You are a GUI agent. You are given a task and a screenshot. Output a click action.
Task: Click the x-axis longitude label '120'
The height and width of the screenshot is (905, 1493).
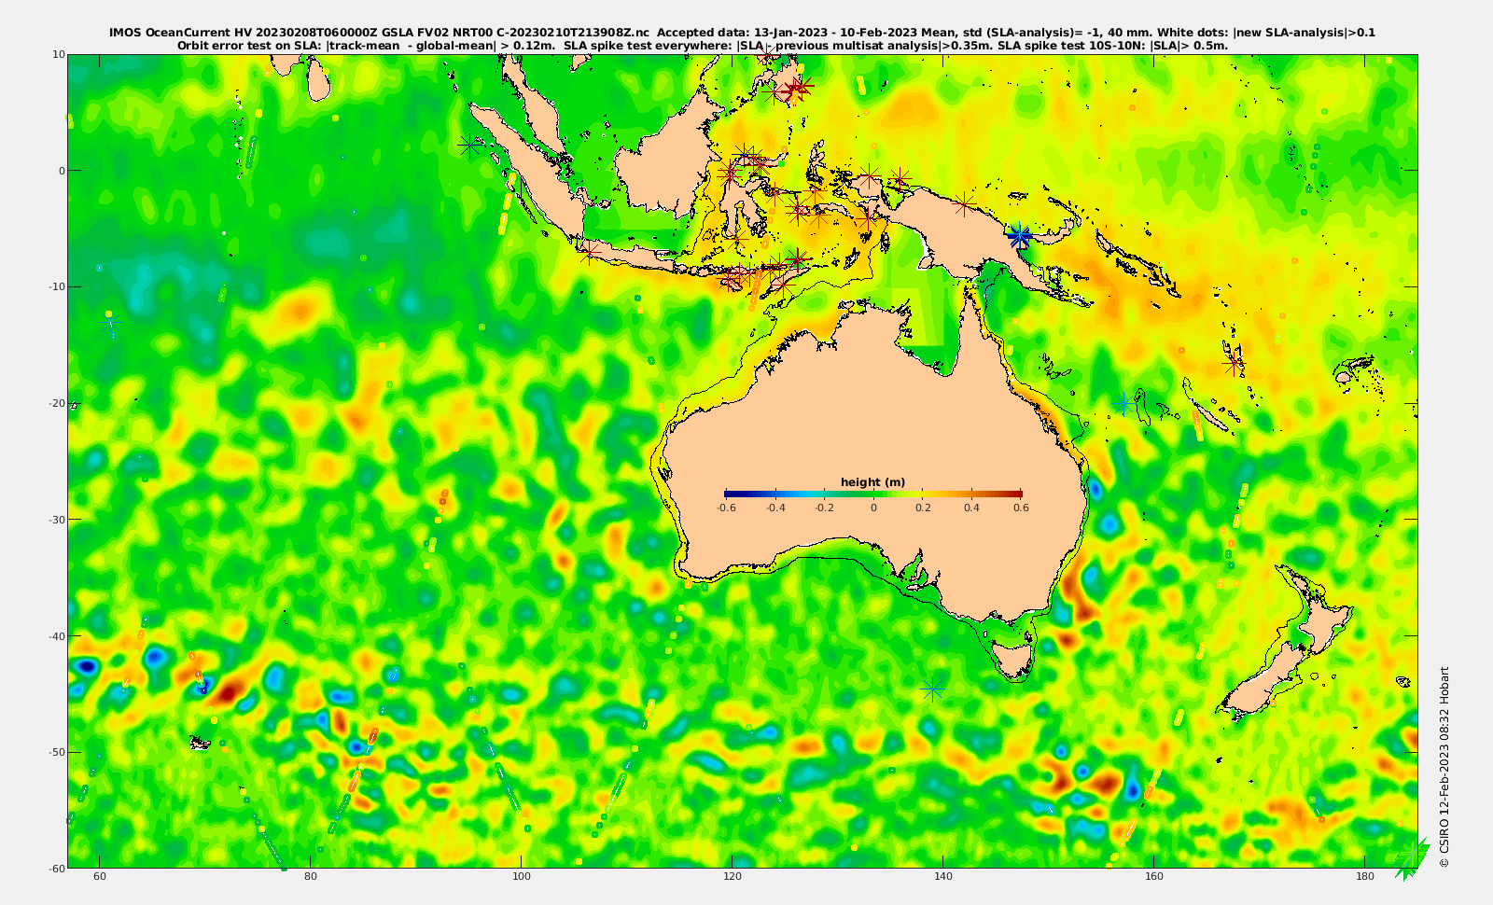tap(733, 876)
